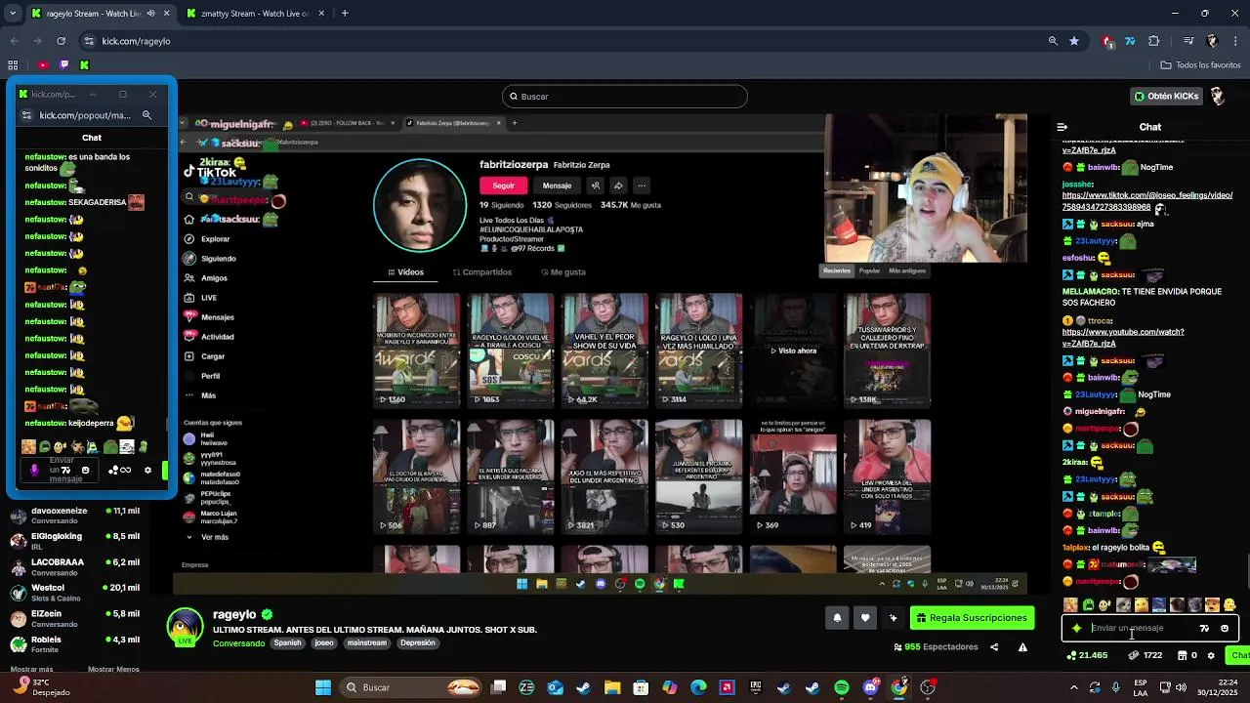
Task: Click site info icon in address bar
Action: point(89,41)
